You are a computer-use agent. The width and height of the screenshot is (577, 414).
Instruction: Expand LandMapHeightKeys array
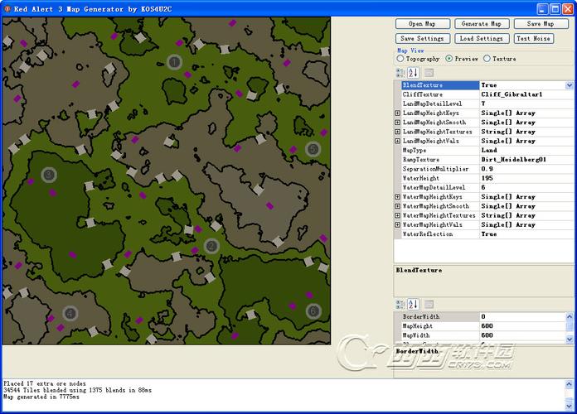click(x=397, y=113)
